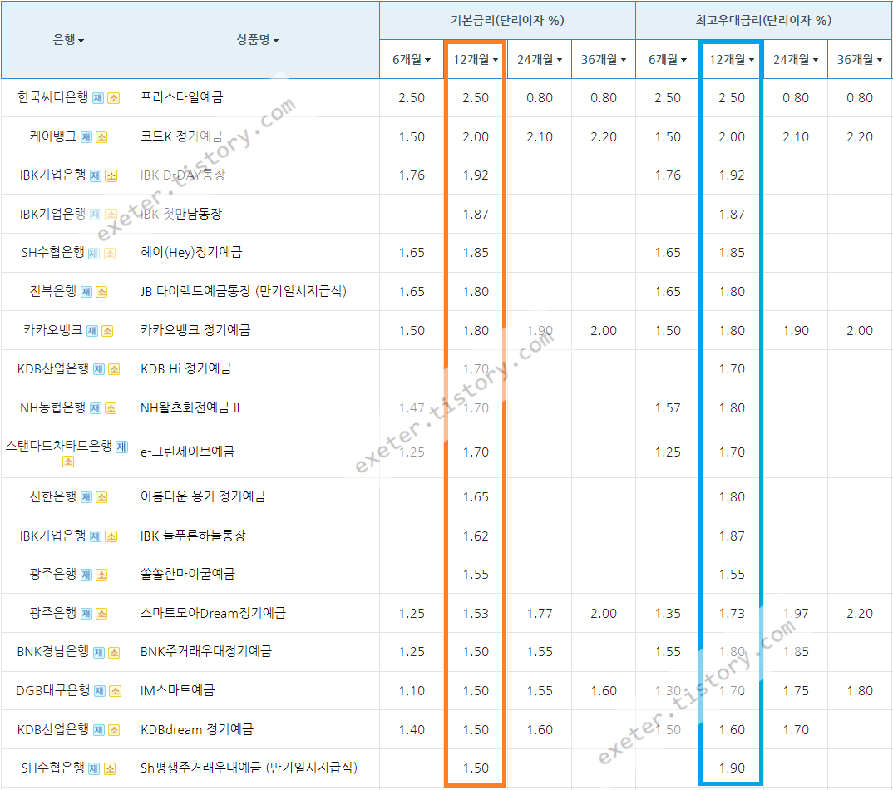Click the 소 badge beside 카카오뱅크
The image size is (893, 790).
pyautogui.click(x=107, y=331)
